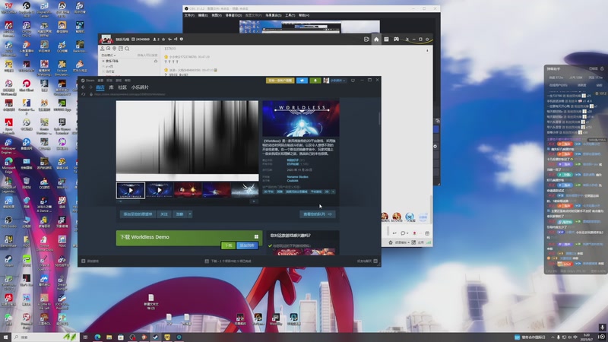View your discovery queue button
This screenshot has width=608, height=342.
[x=317, y=214]
